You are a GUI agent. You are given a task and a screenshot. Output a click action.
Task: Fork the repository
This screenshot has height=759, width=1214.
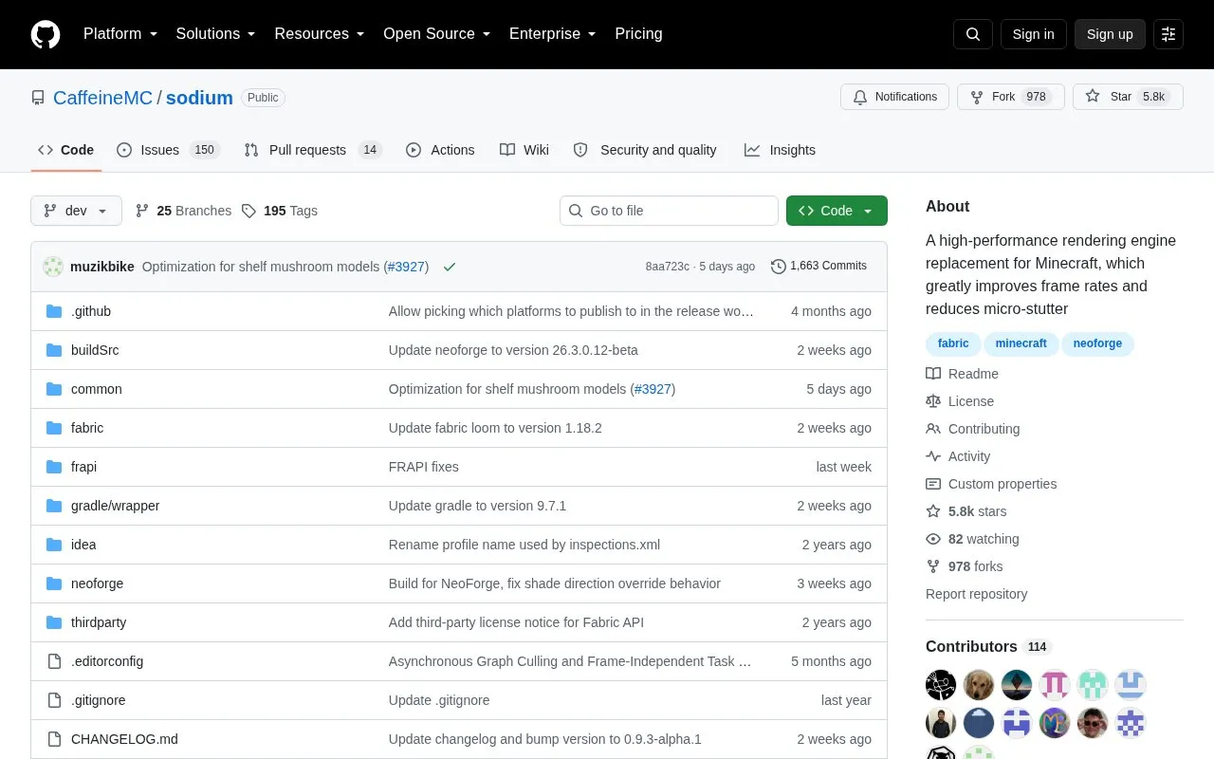pos(1010,97)
